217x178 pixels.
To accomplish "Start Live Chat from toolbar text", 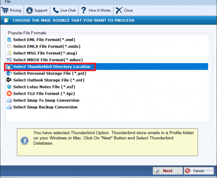I will point(68,10).
